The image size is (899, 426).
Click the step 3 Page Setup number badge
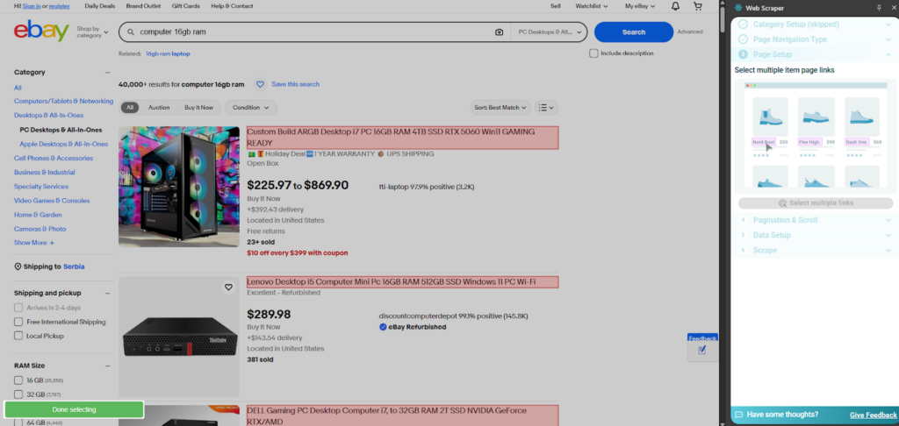coord(743,54)
